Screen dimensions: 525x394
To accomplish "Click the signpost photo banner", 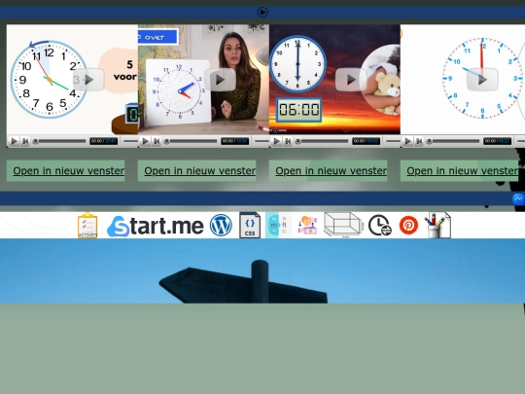I will pyautogui.click(x=262, y=271).
